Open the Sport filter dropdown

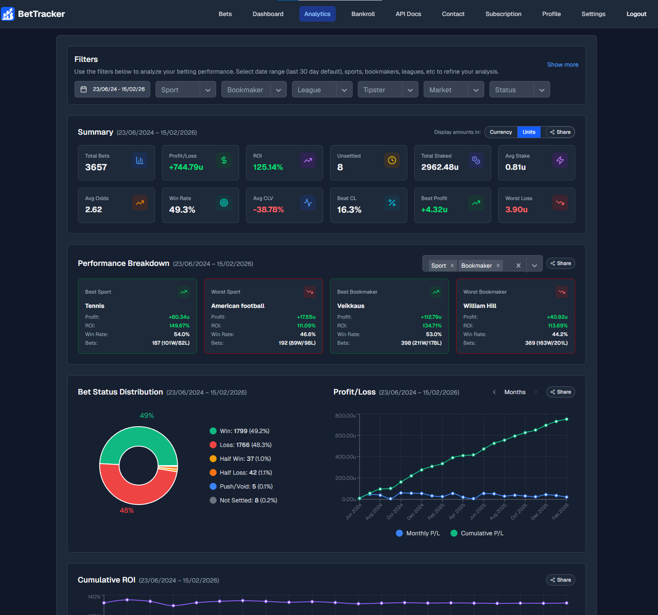coord(185,90)
